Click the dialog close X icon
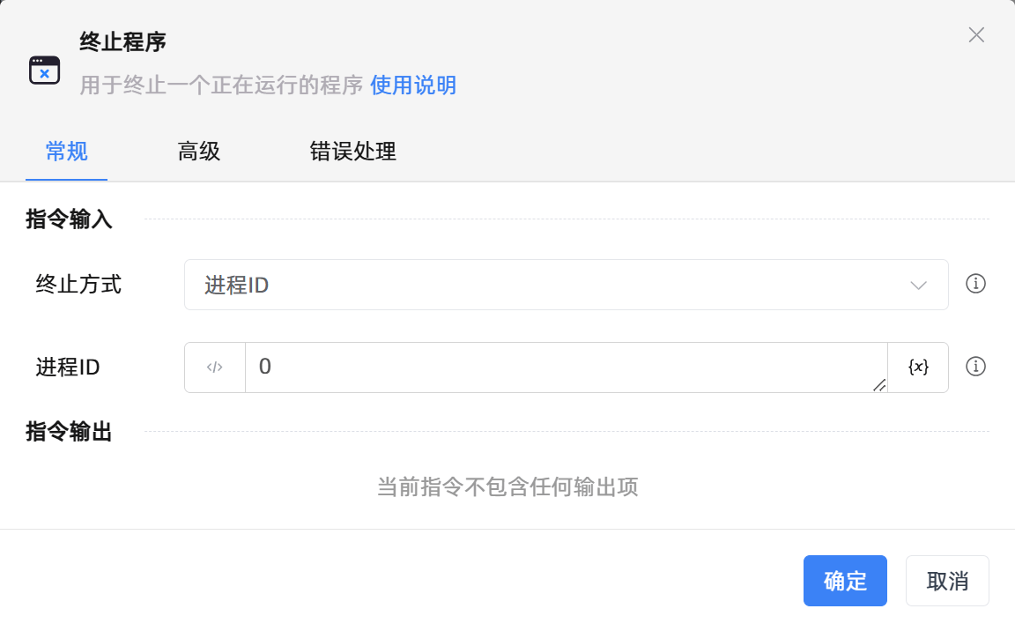Screen dimensions: 1015x631 pos(976,35)
